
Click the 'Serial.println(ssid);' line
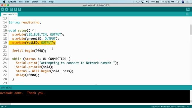click(x=35, y=67)
